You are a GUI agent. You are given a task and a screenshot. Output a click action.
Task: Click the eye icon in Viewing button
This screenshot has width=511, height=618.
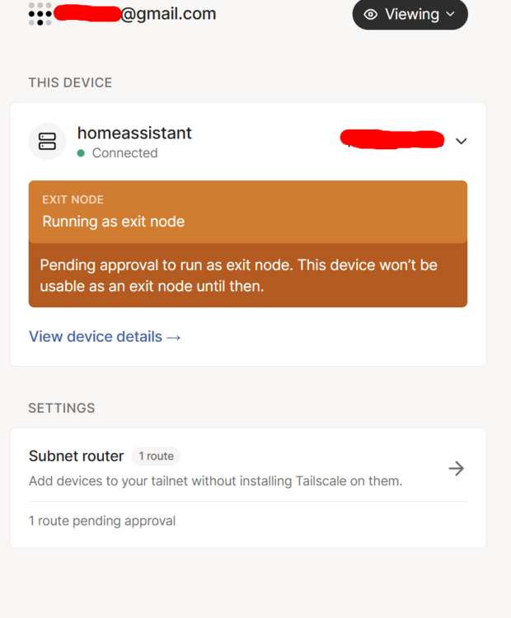371,14
